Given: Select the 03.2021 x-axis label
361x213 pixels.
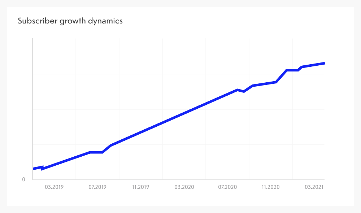Looking at the screenshot, I should 314,187.
